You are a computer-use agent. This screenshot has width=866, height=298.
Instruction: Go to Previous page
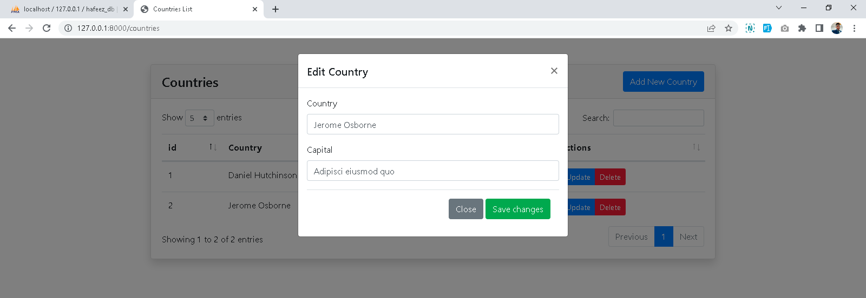(x=631, y=236)
